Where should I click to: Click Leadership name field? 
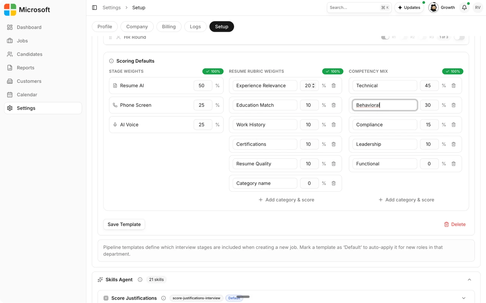pos(385,144)
